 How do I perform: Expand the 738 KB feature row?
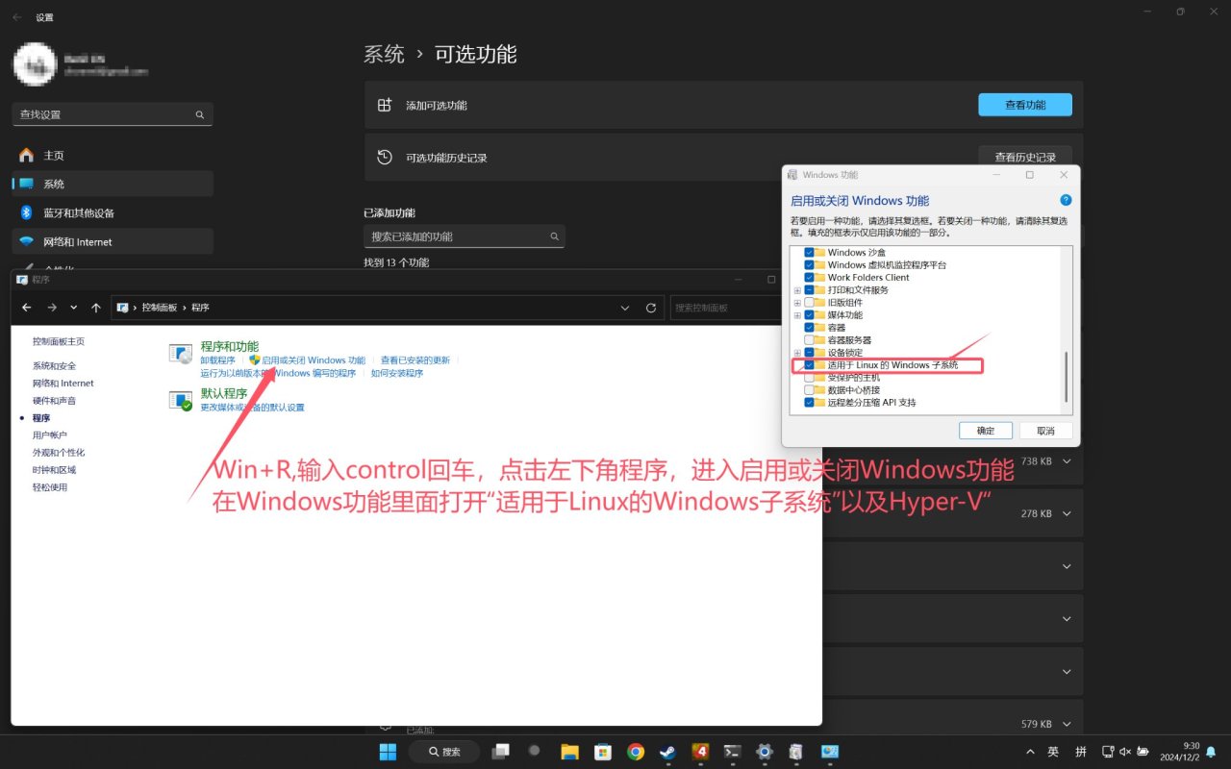click(x=1067, y=461)
